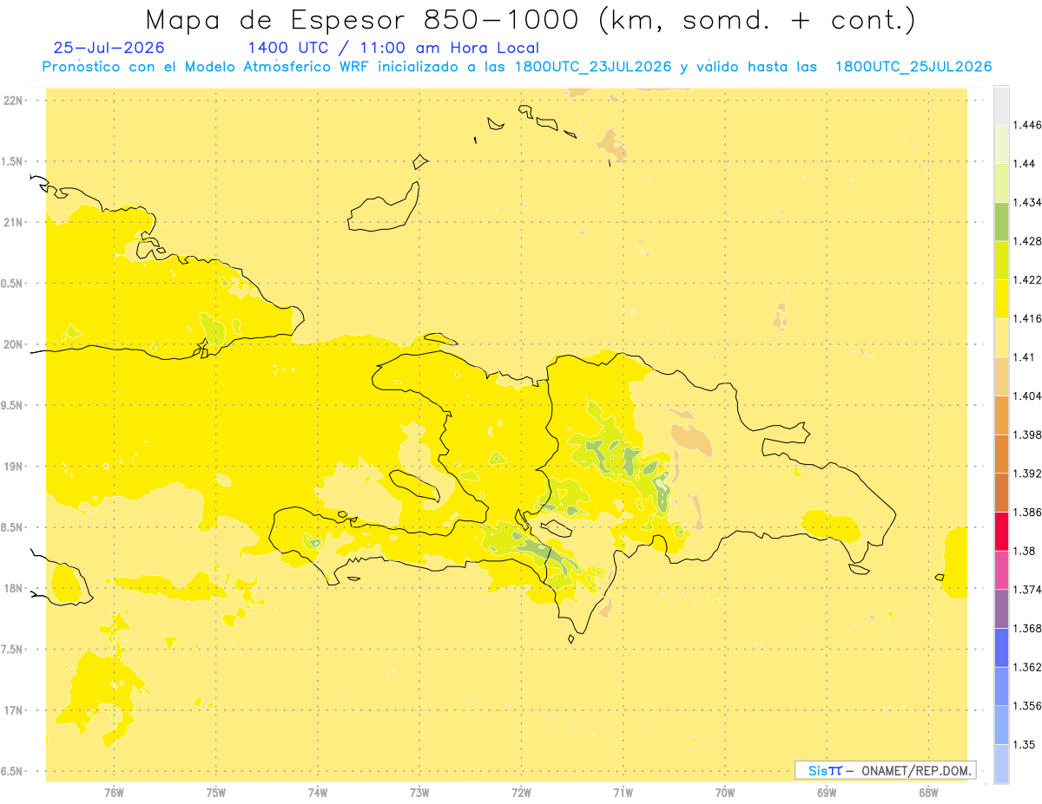Click the 71W longitude label
The image size is (1042, 804).
(623, 793)
